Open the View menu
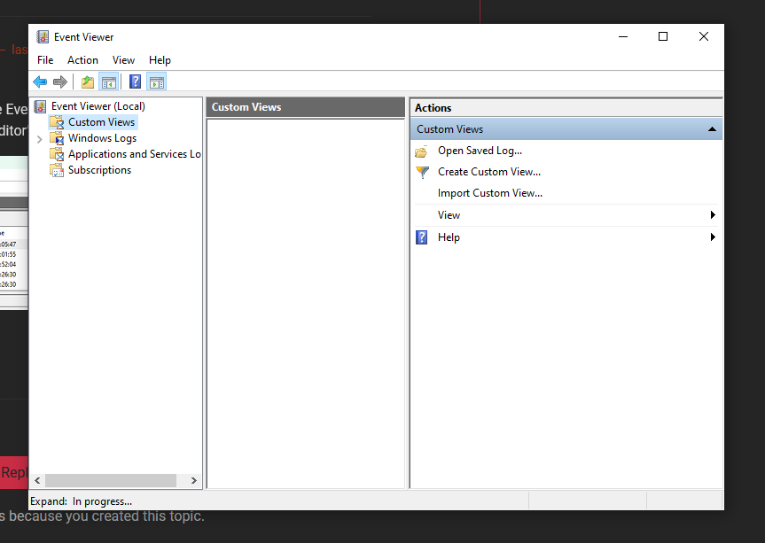Viewport: 765px width, 543px height. pos(123,60)
